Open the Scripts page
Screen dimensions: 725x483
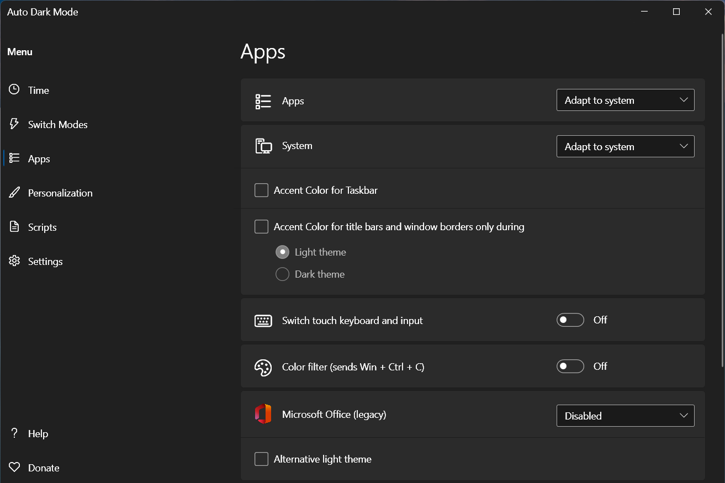pyautogui.click(x=43, y=227)
